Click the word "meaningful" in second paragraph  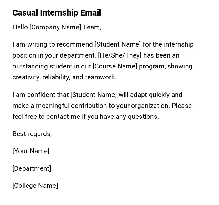point(54,106)
